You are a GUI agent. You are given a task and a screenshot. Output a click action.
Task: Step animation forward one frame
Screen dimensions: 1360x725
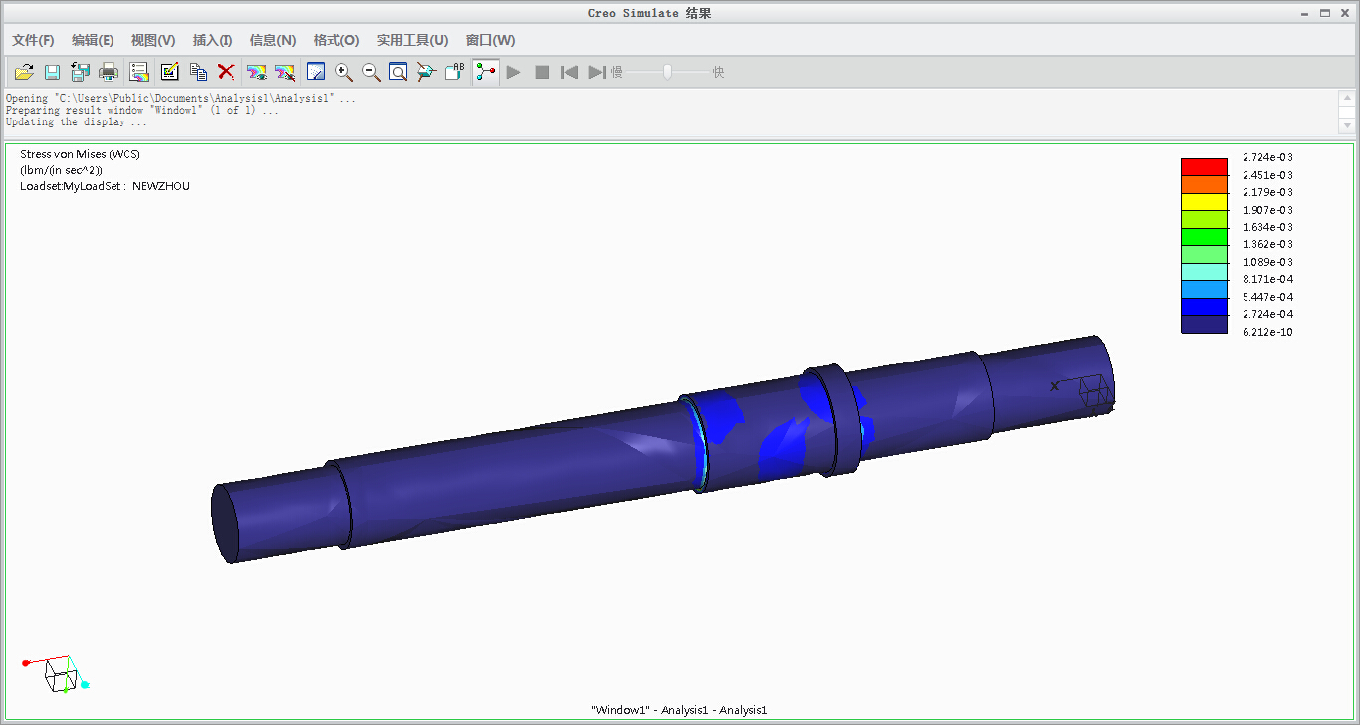point(596,72)
